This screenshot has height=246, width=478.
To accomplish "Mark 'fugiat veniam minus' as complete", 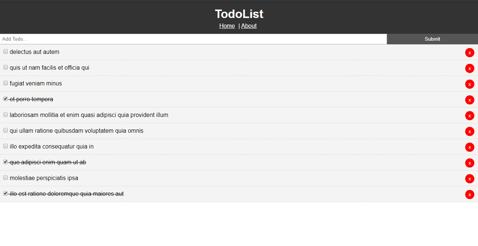I will click(6, 83).
